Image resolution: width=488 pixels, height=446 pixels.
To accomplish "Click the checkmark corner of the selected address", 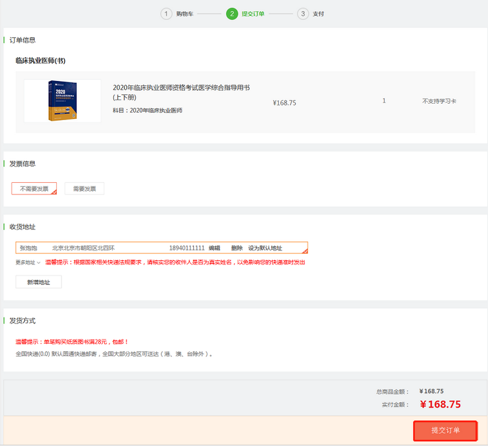I will (305, 250).
